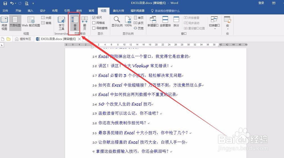Screen dimensions: 284x158
Task: Switch to 阅读视图 reading mode
Action: [4, 23]
